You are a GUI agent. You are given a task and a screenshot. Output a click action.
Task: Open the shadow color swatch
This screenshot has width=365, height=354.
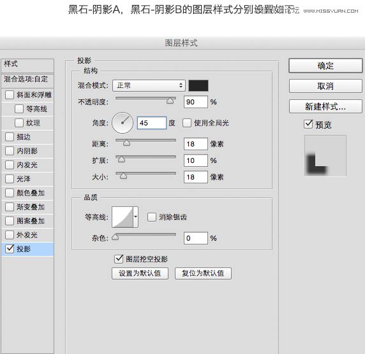point(198,85)
